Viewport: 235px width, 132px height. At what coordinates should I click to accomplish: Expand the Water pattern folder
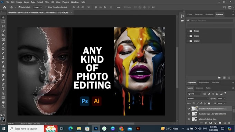coord(188,41)
